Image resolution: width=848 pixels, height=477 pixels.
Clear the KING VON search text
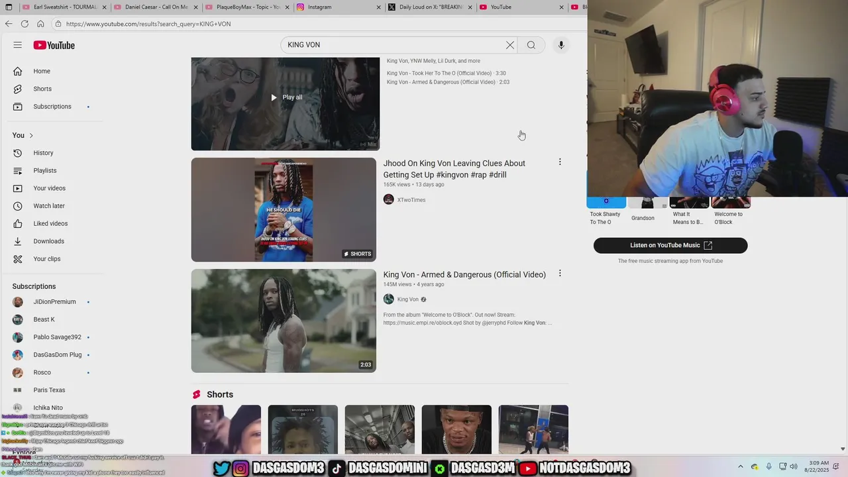tap(510, 45)
